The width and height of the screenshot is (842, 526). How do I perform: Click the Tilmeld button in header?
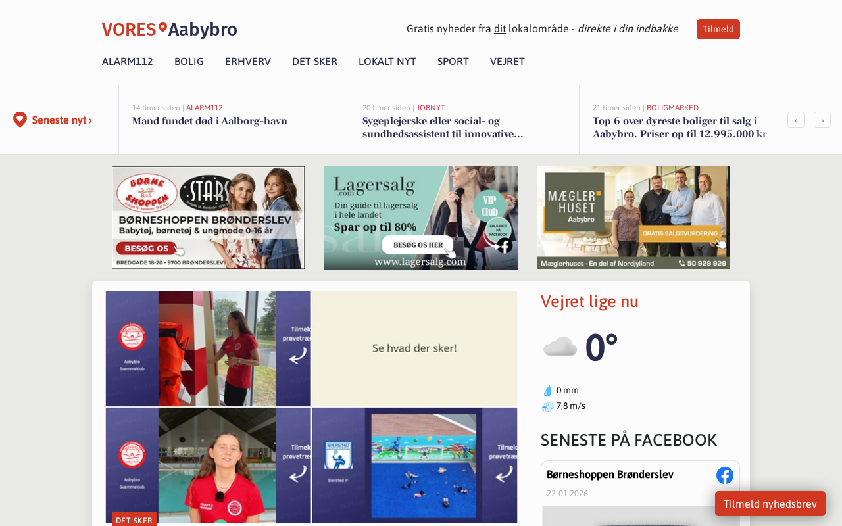pyautogui.click(x=718, y=29)
